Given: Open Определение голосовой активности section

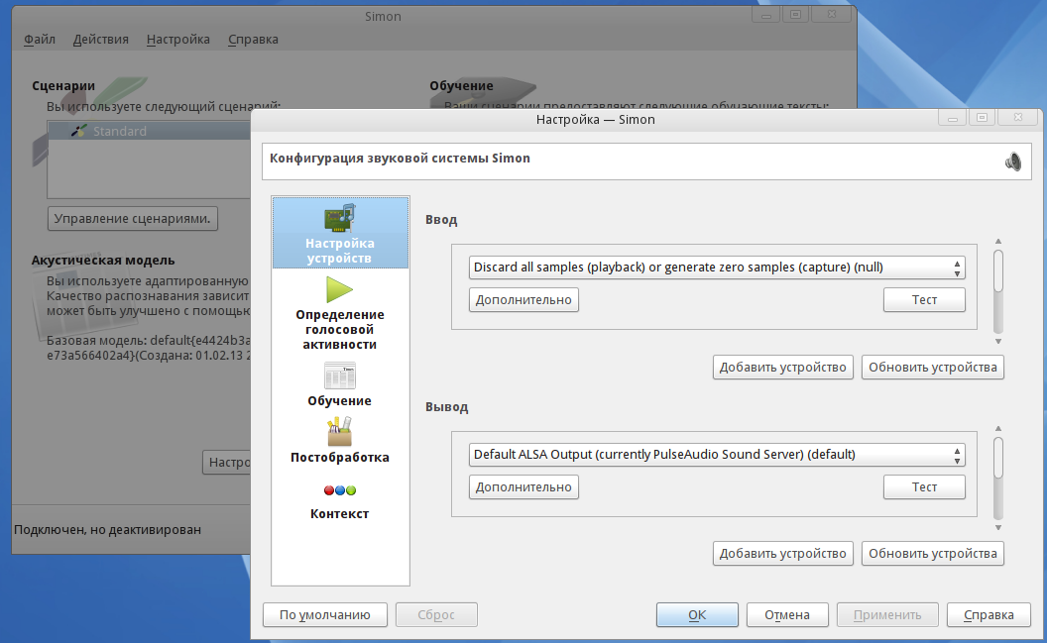Looking at the screenshot, I should pos(340,313).
